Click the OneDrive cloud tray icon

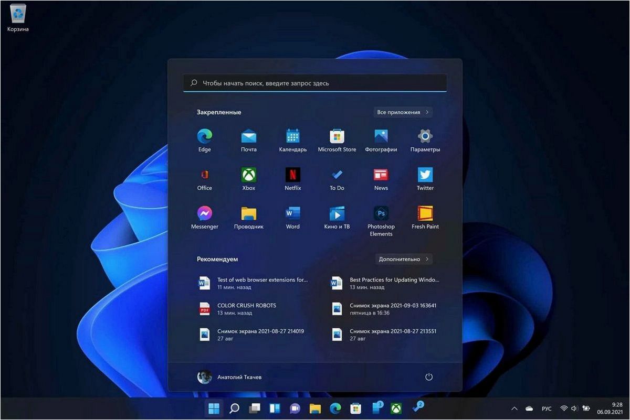point(529,408)
